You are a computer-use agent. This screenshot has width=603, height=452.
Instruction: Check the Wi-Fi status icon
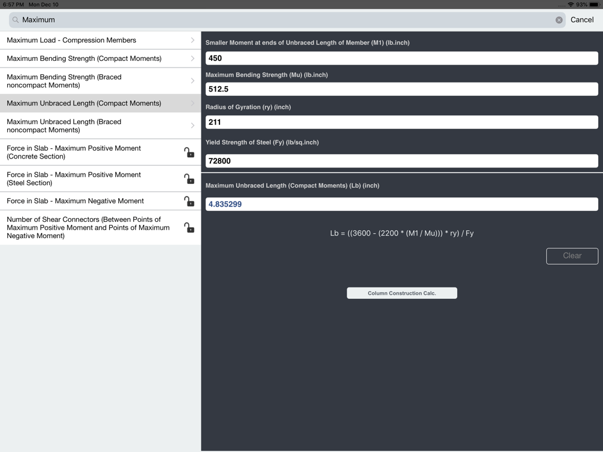(x=570, y=5)
